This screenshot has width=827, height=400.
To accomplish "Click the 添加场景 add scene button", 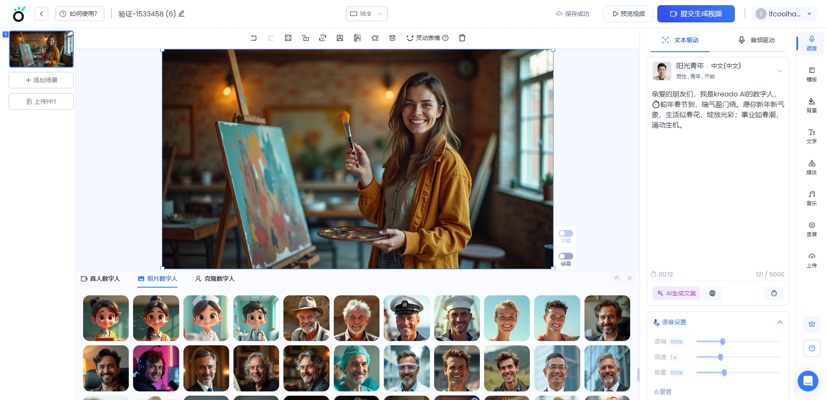I will pos(41,80).
